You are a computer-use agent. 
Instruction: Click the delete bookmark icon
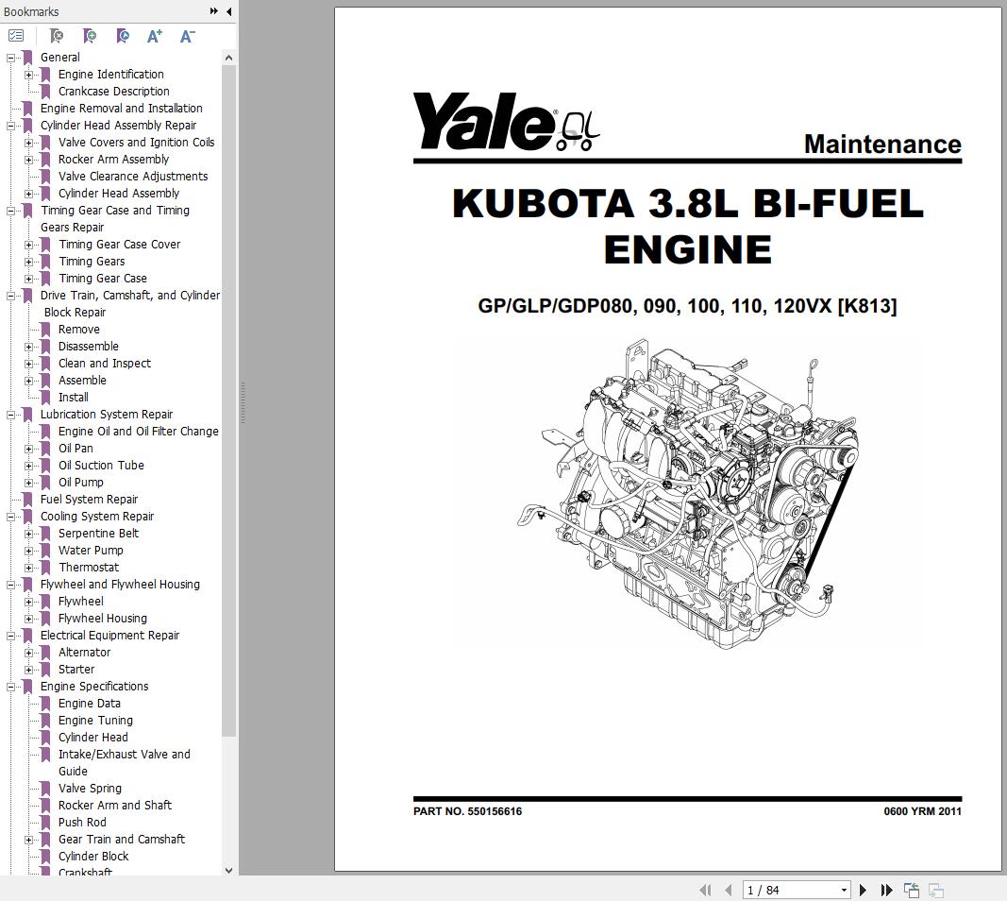click(57, 37)
